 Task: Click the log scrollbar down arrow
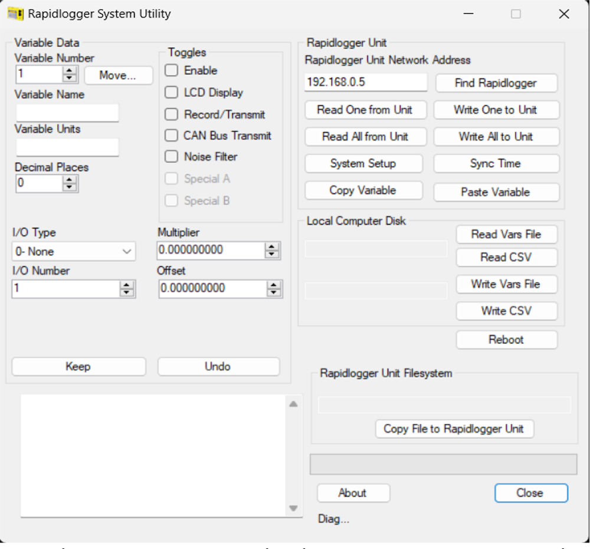tap(293, 508)
